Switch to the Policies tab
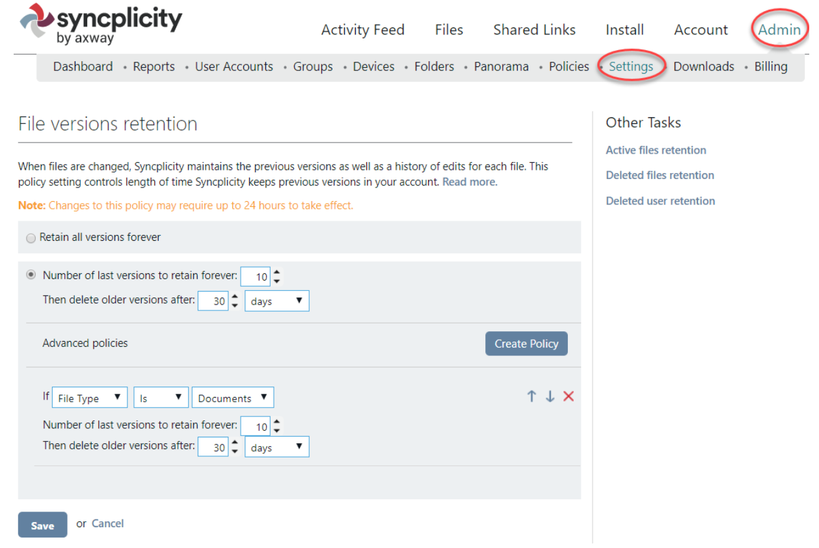 (x=569, y=66)
